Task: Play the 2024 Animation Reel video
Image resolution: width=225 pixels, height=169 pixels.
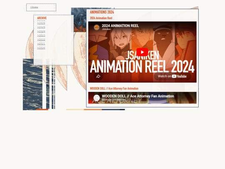Action: [x=142, y=52]
